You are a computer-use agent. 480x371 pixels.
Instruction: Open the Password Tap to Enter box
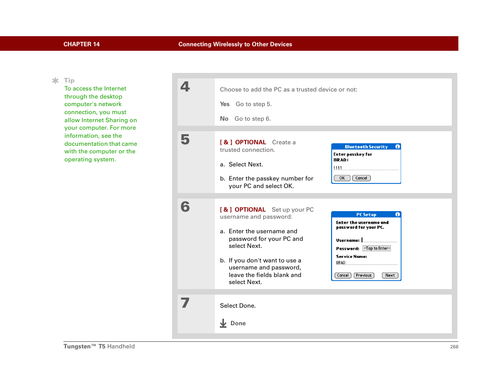tap(376, 248)
